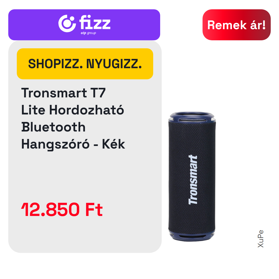Click the exclamation mark in Remek ár! badge
This screenshot has height=279, width=279.
click(264, 25)
